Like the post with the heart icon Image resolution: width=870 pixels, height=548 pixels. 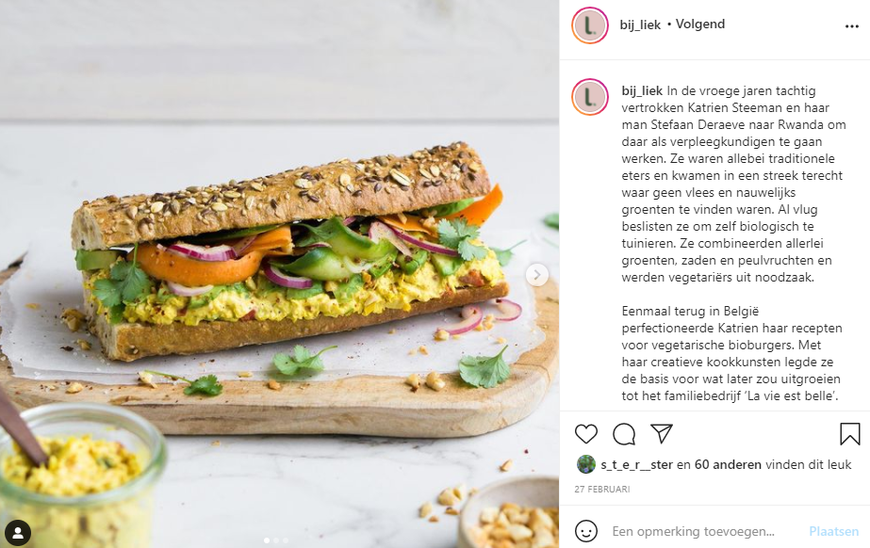tap(586, 434)
